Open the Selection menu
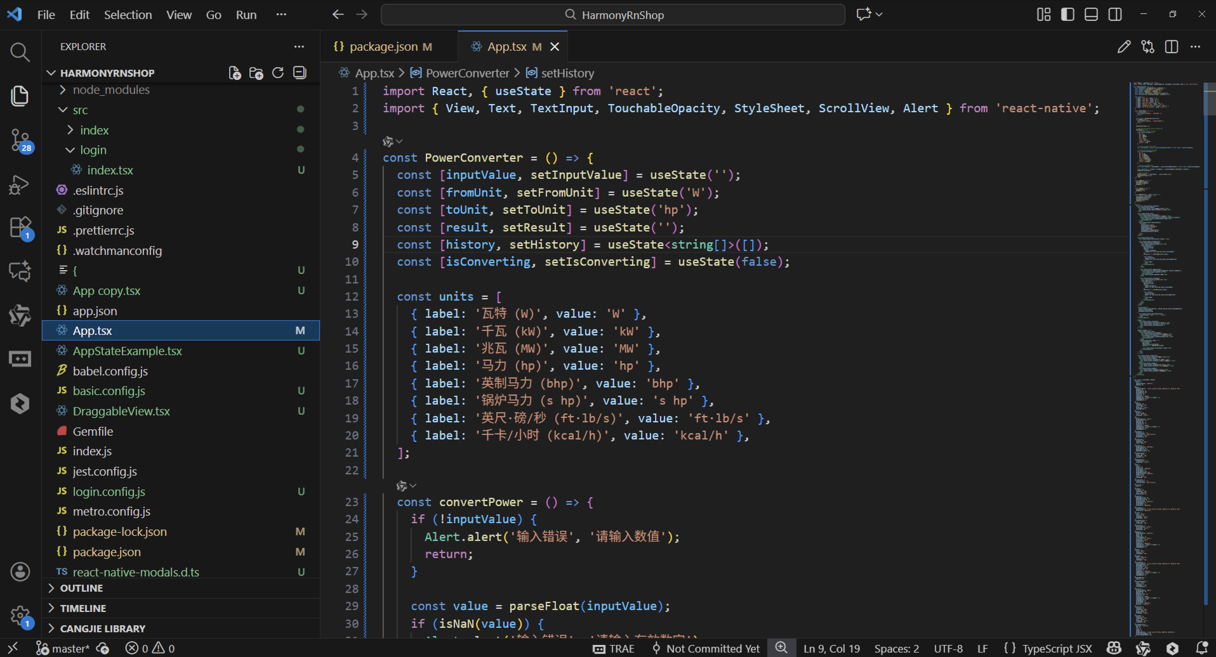 (x=128, y=15)
